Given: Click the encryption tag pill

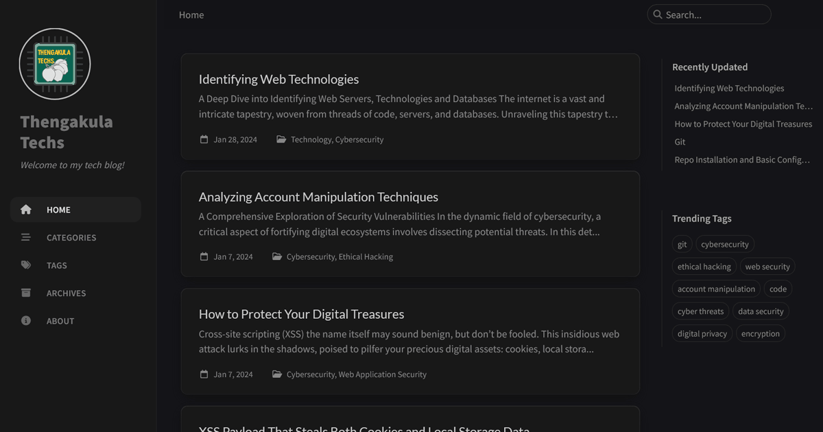Looking at the screenshot, I should [x=760, y=334].
